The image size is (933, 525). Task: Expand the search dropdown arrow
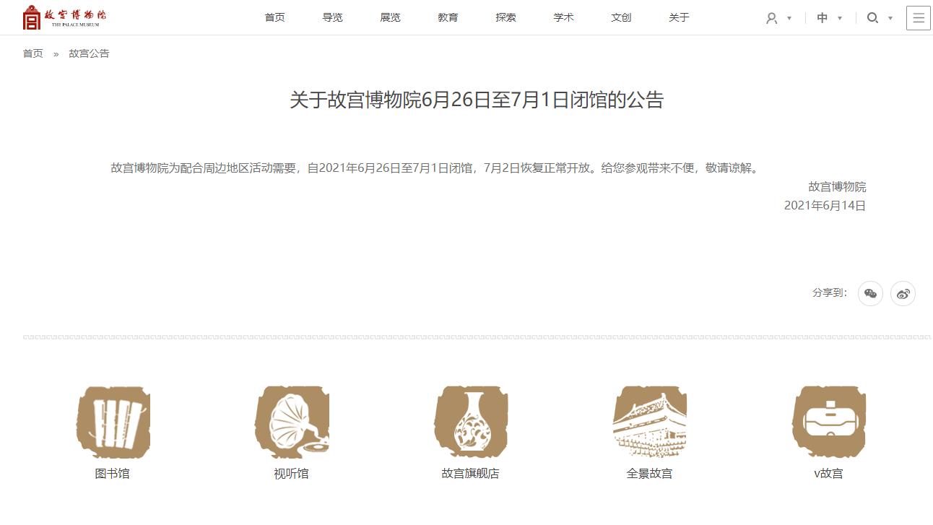coord(890,18)
